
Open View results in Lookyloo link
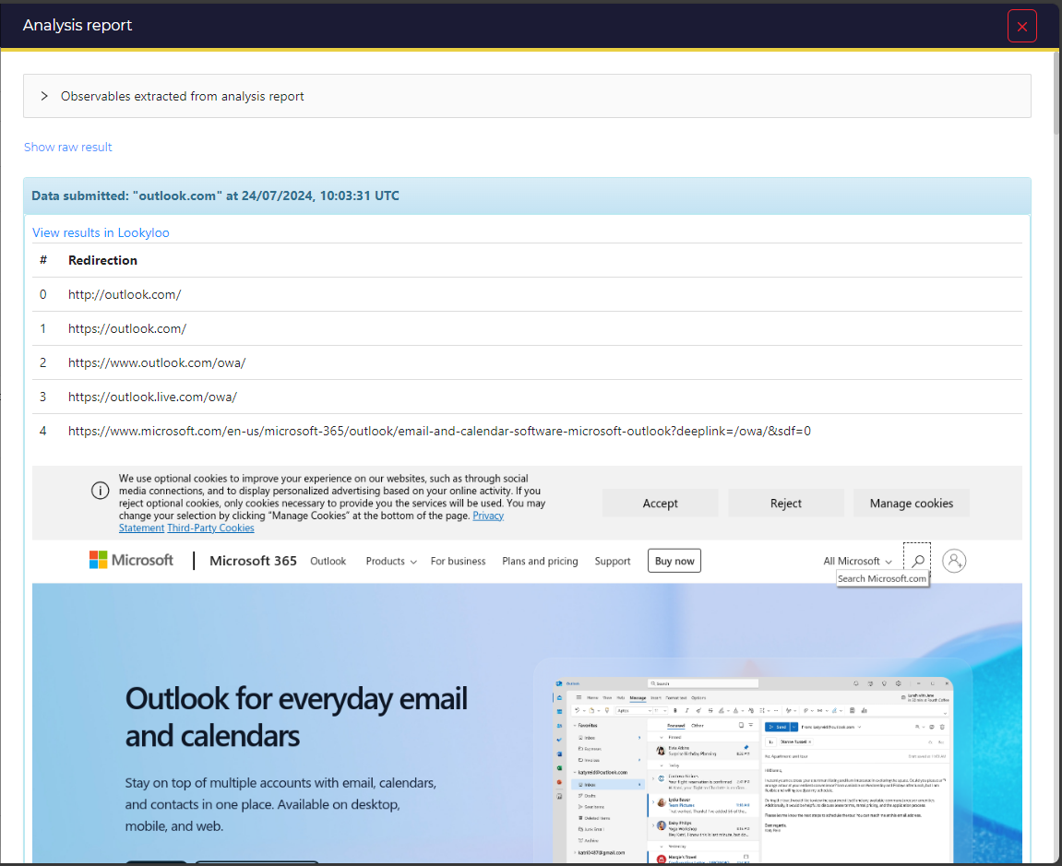[101, 232]
